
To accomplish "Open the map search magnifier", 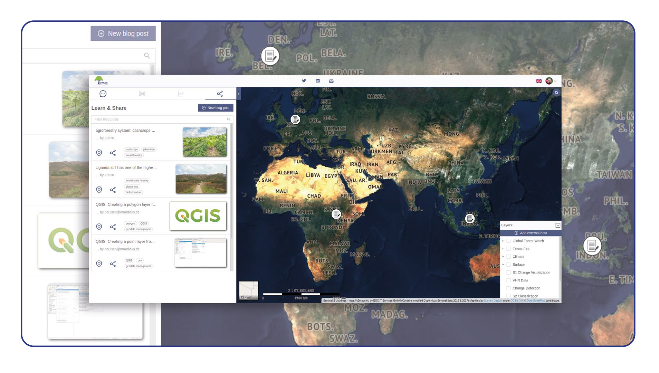I will pos(556,93).
